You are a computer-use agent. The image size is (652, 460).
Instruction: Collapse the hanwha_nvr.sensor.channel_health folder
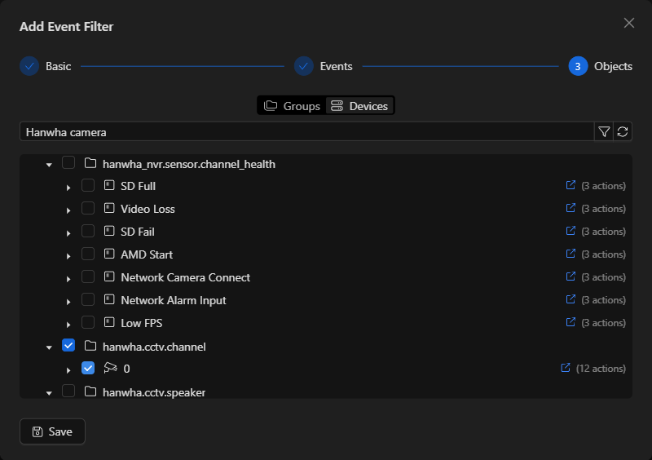[x=49, y=166]
